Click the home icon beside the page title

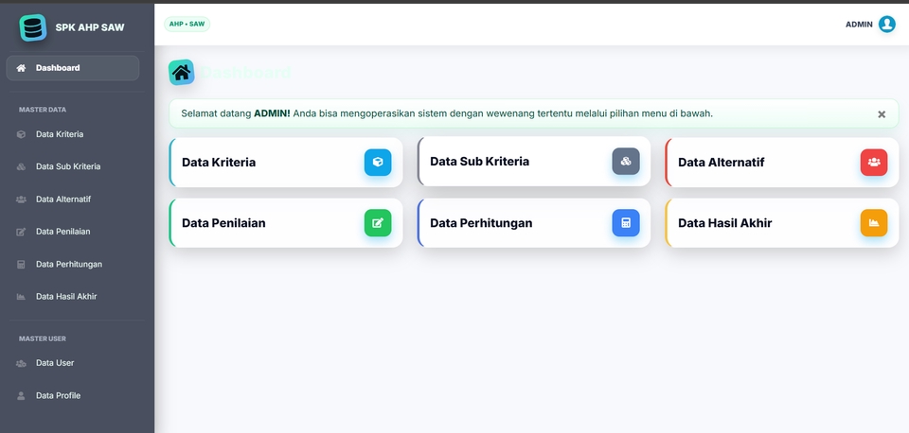182,73
